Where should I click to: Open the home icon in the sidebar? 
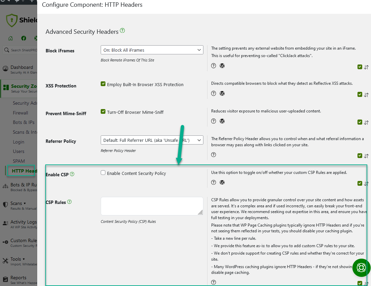pyautogui.click(x=10, y=38)
